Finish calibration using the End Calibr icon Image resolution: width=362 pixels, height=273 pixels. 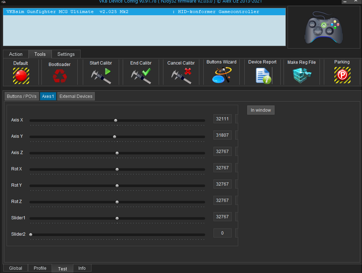point(141,76)
